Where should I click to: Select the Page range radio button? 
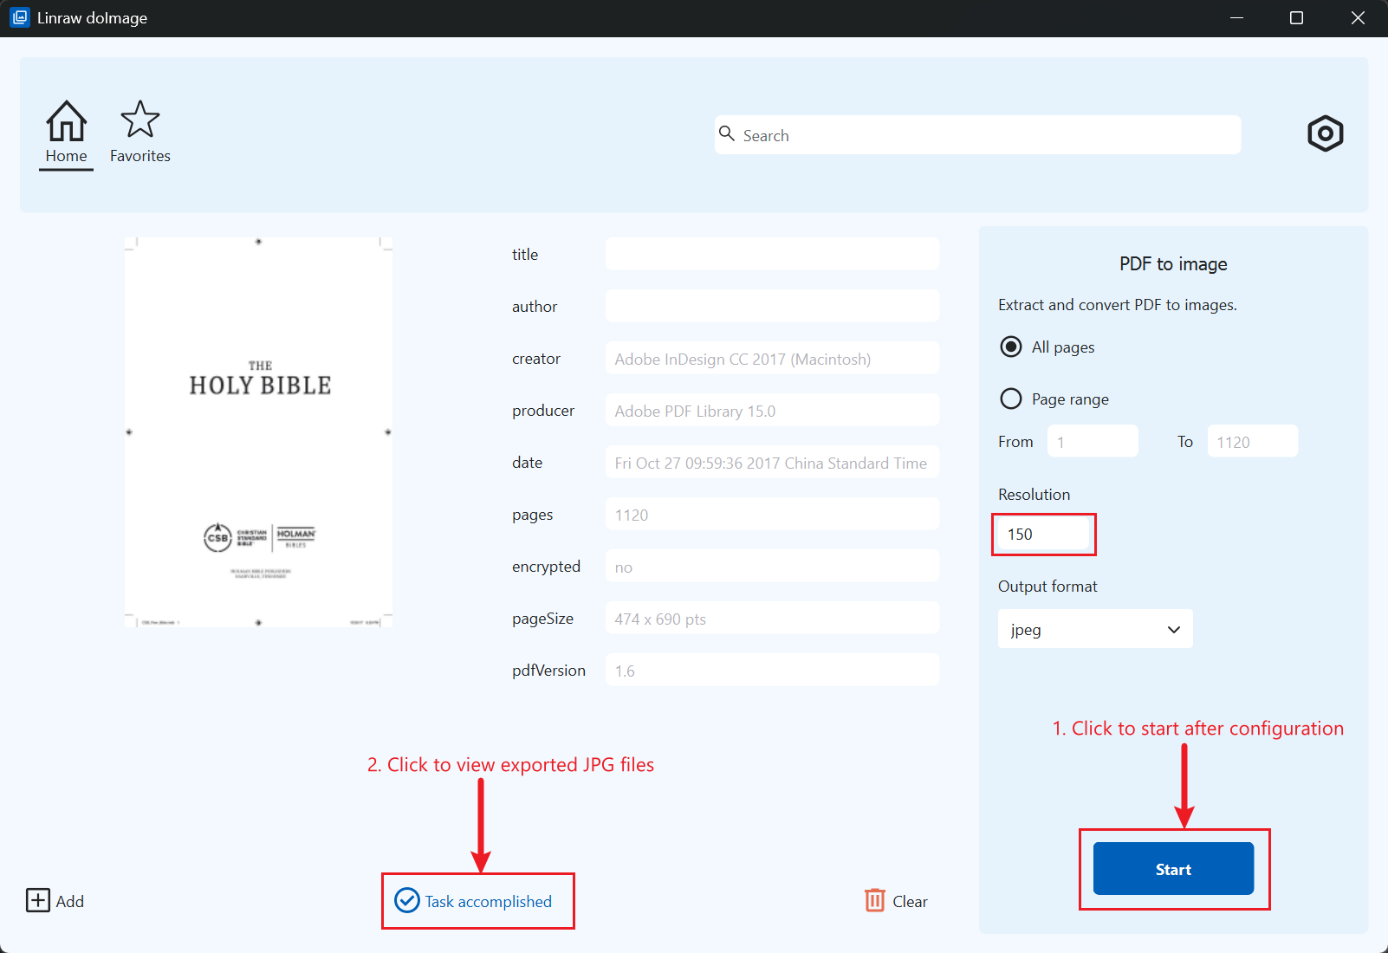(x=1010, y=399)
